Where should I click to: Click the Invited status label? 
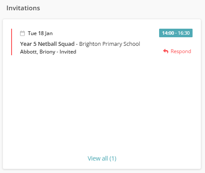coord(68,52)
